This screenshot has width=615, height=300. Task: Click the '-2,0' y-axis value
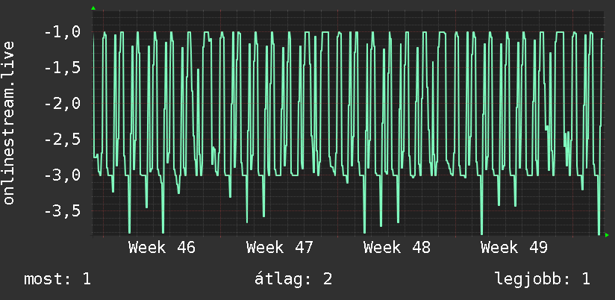click(x=63, y=104)
